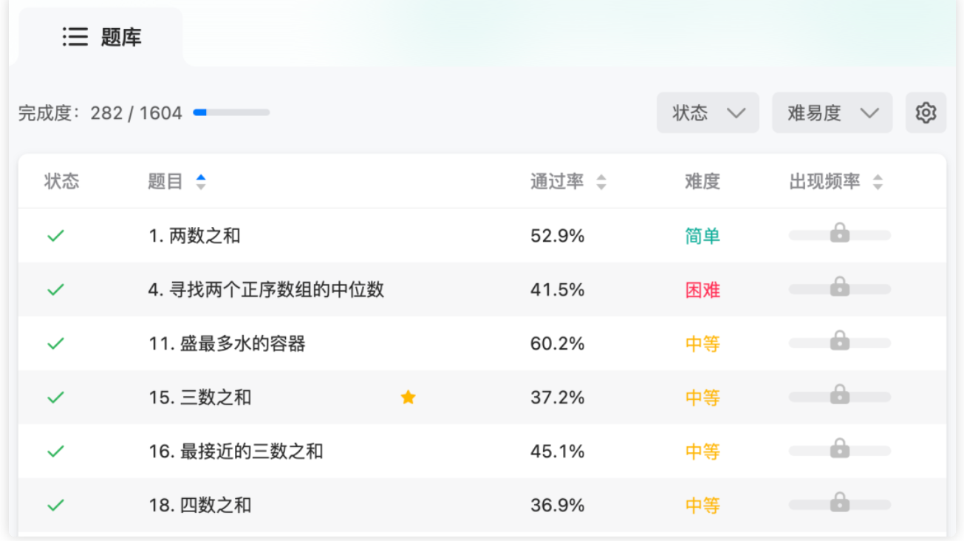
Task: Toggle sort by 题目 column arrows
Action: pyautogui.click(x=201, y=182)
